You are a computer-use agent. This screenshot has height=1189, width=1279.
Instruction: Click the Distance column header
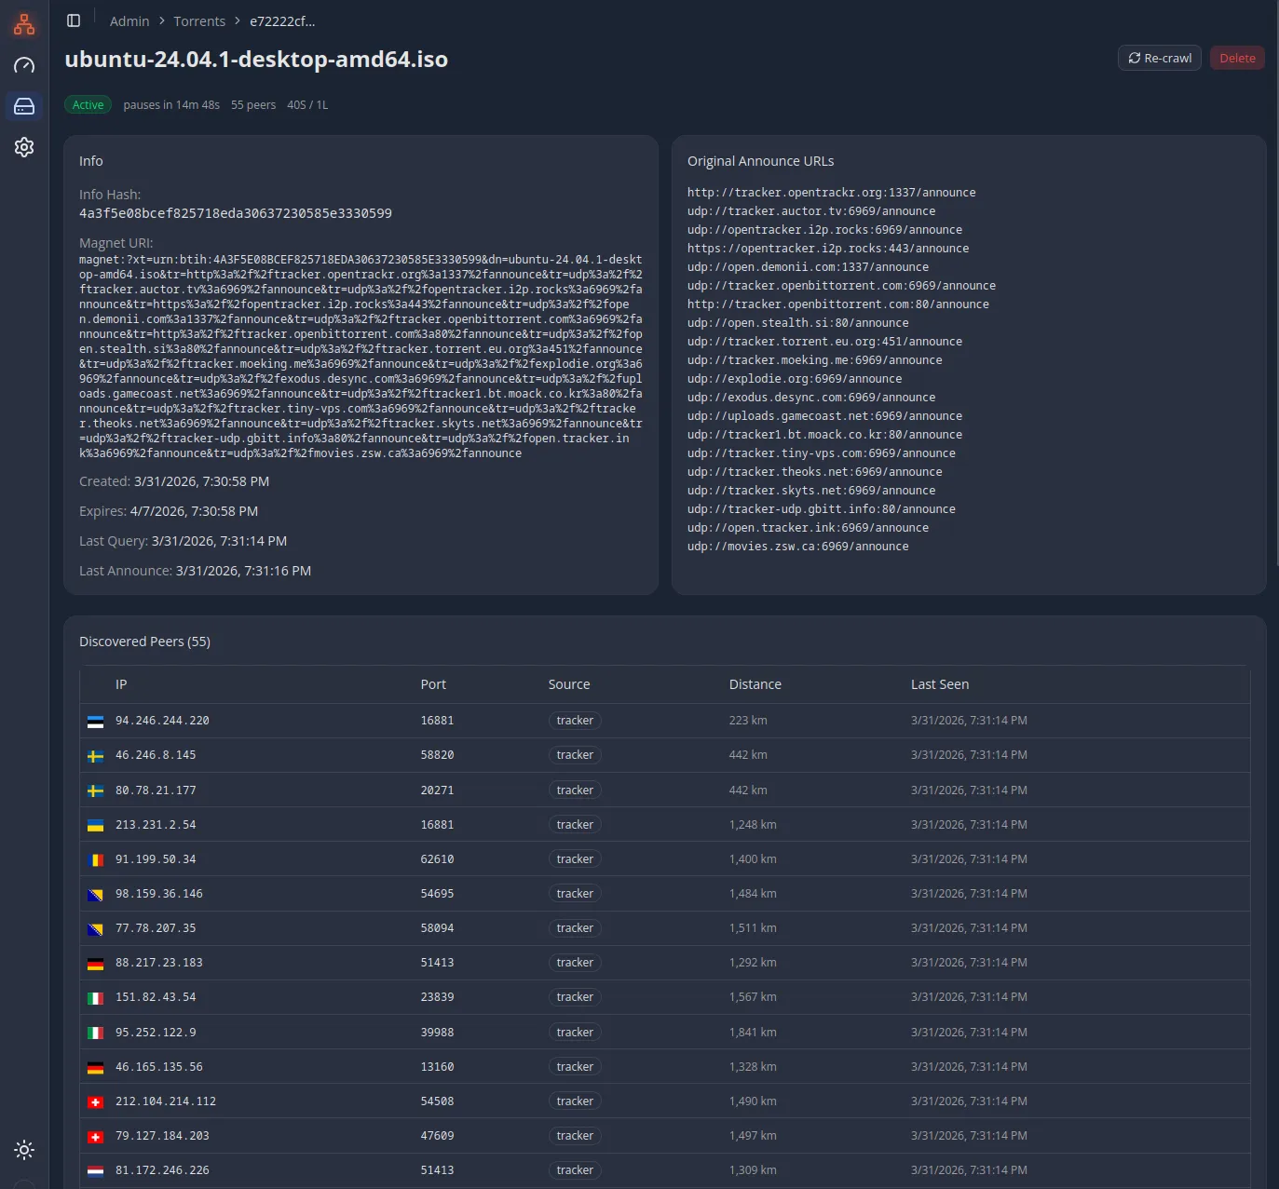coord(755,684)
